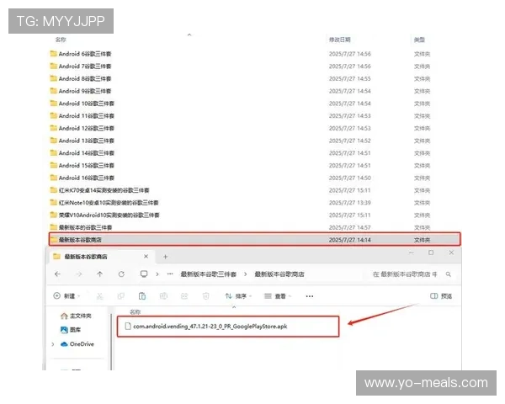Show hidden breadcrumb path ellipsis
This screenshot has height=404, width=505.
pyautogui.click(x=170, y=274)
